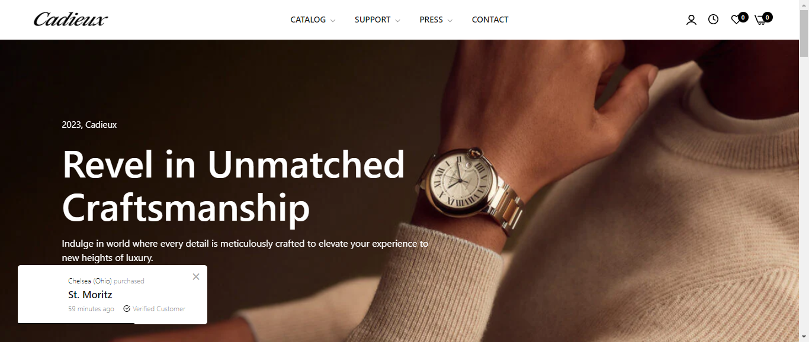
Task: Open the user account icon
Action: coord(691,20)
